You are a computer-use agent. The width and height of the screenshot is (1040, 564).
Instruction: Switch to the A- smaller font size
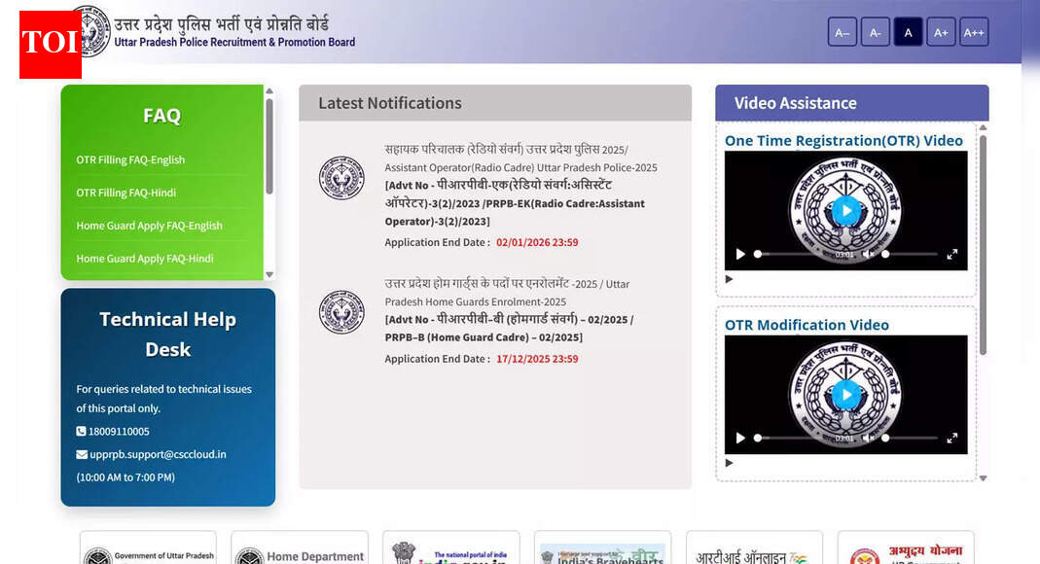tap(875, 31)
